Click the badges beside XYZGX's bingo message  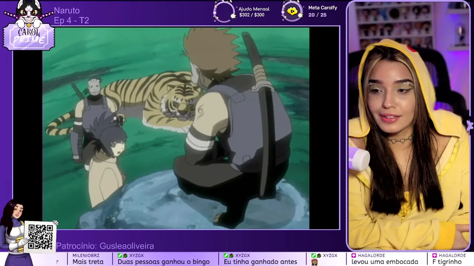point(123,256)
